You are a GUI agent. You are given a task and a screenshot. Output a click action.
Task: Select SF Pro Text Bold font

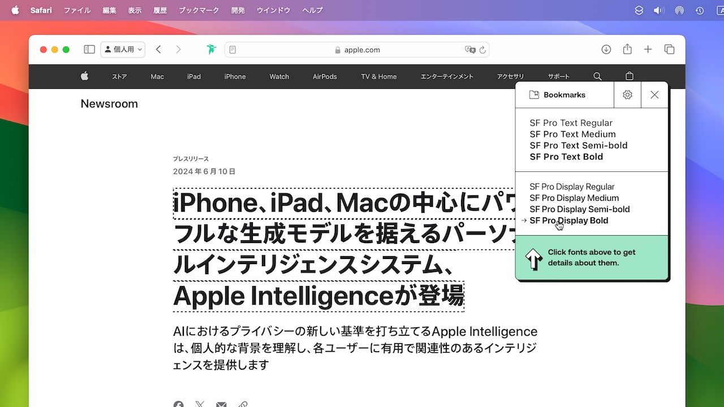[566, 157]
